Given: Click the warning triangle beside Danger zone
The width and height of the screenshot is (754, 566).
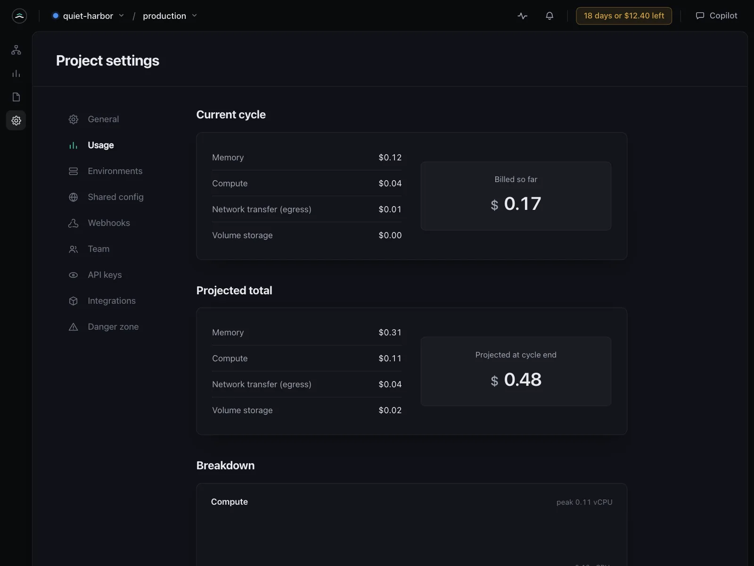Looking at the screenshot, I should (x=73, y=327).
